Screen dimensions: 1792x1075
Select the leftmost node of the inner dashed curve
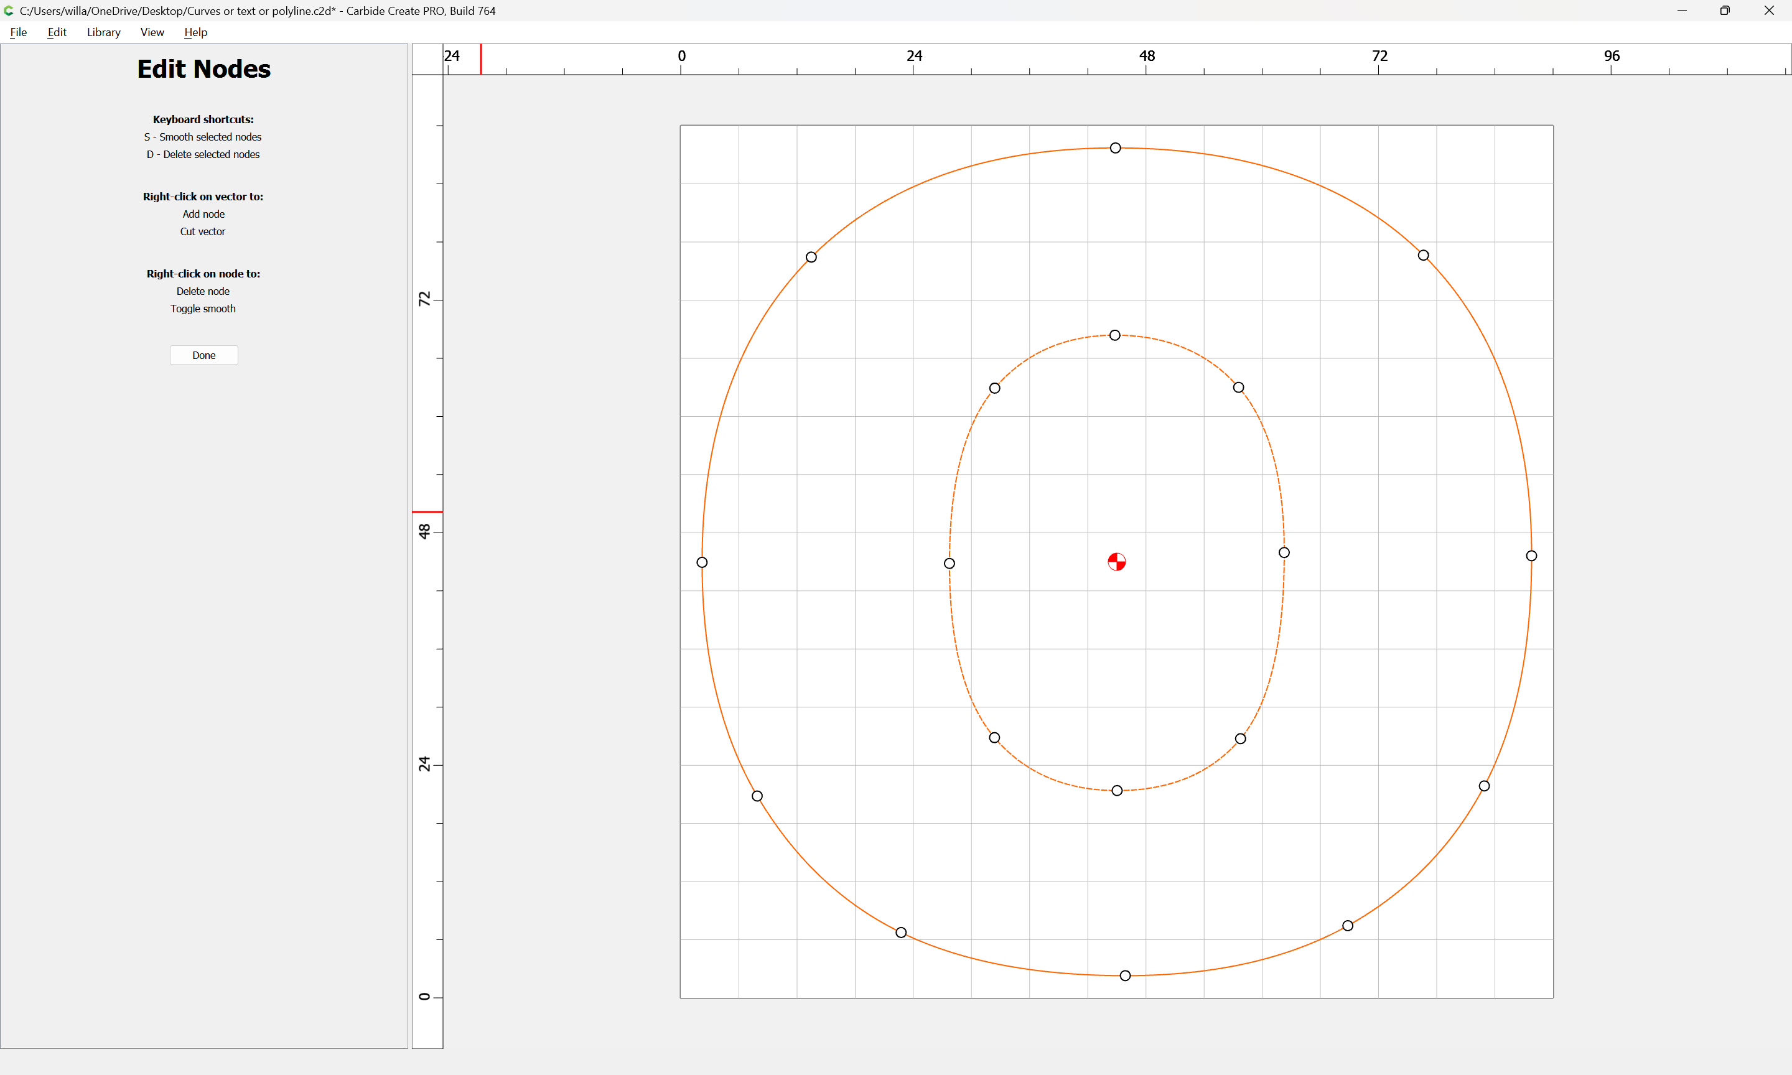(x=950, y=564)
